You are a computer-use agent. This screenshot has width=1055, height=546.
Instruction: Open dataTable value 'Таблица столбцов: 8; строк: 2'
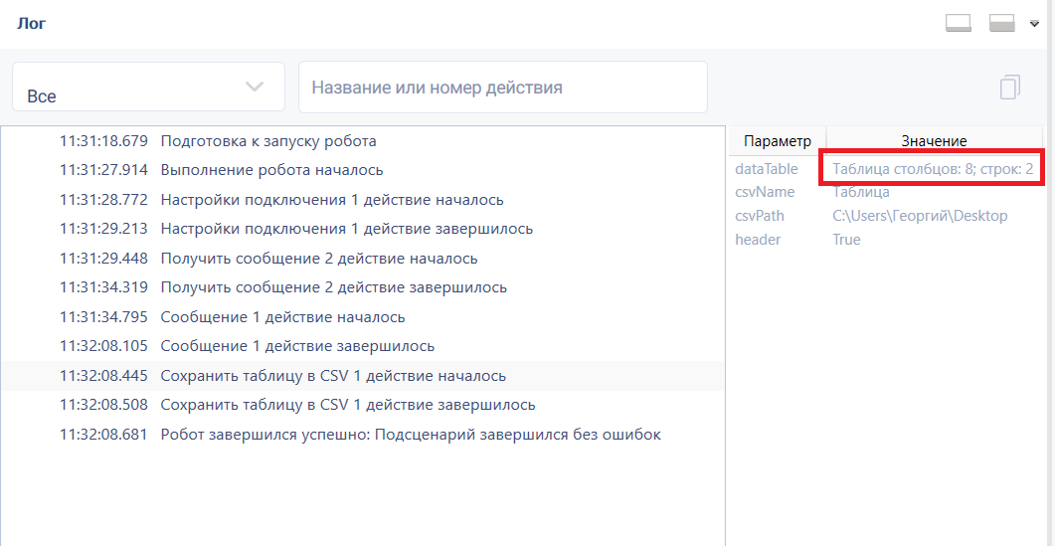tap(933, 169)
